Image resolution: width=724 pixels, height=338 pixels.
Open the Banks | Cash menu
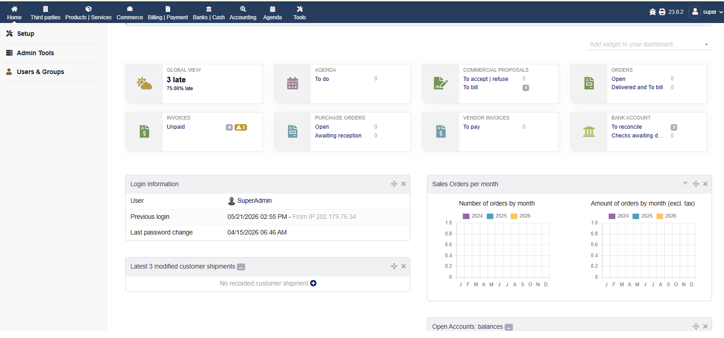(209, 13)
